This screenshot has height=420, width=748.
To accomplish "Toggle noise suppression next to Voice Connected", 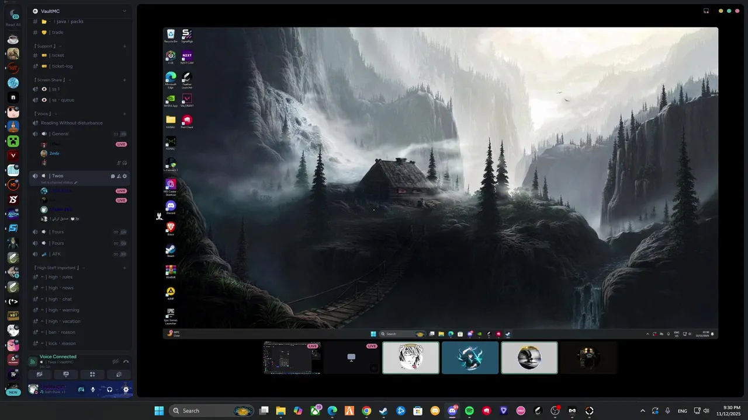I will coord(115,362).
